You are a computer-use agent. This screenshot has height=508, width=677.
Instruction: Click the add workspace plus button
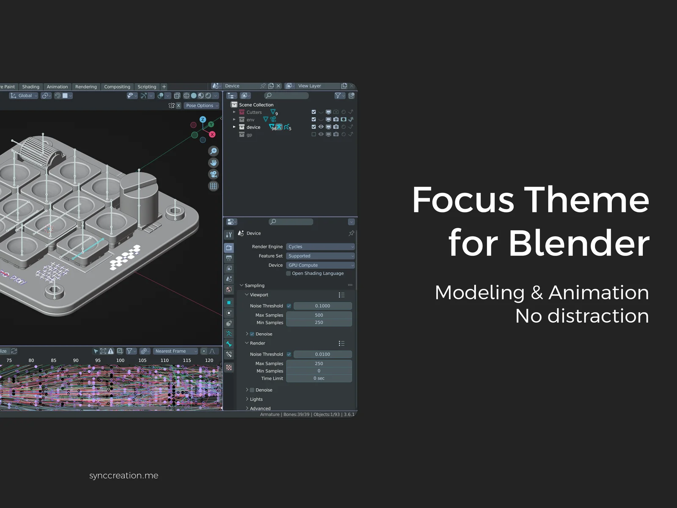164,87
